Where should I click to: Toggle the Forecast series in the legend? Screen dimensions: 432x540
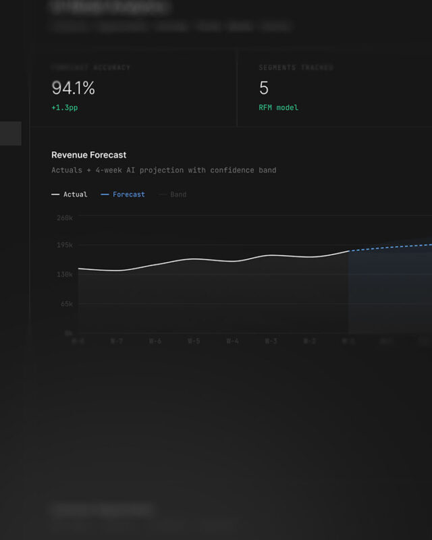[123, 194]
